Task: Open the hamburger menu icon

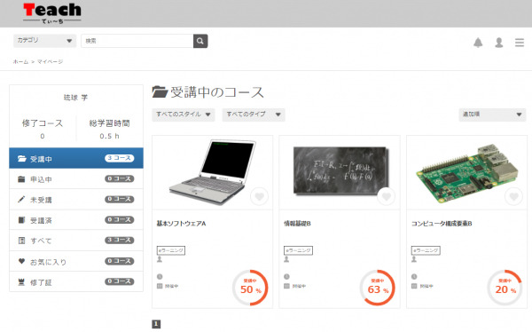Action: point(520,43)
